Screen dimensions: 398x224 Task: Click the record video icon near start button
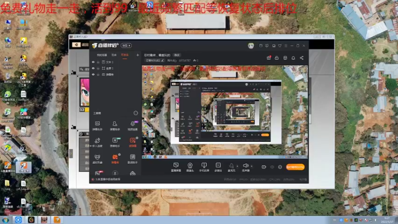coord(264,167)
